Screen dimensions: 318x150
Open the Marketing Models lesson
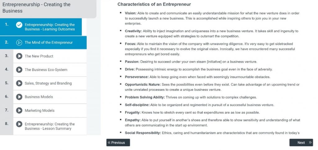point(39,111)
